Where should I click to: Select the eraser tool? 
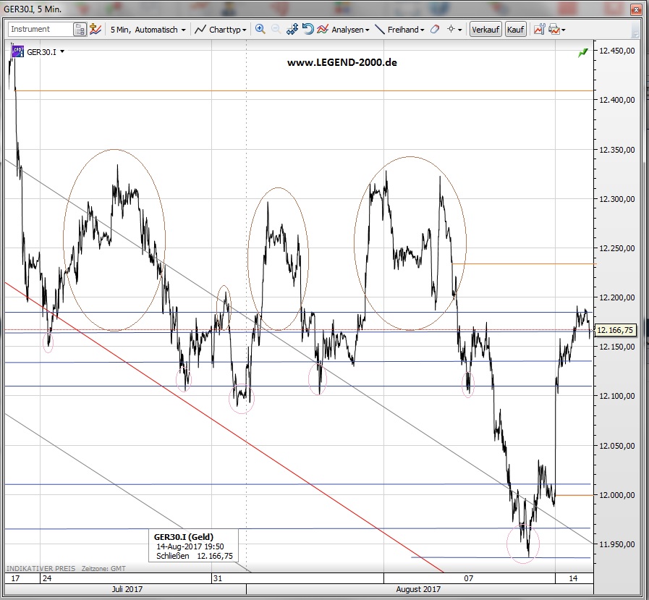tap(435, 30)
